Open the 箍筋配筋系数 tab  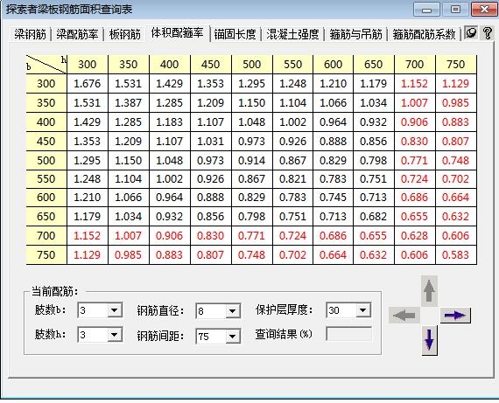[424, 34]
